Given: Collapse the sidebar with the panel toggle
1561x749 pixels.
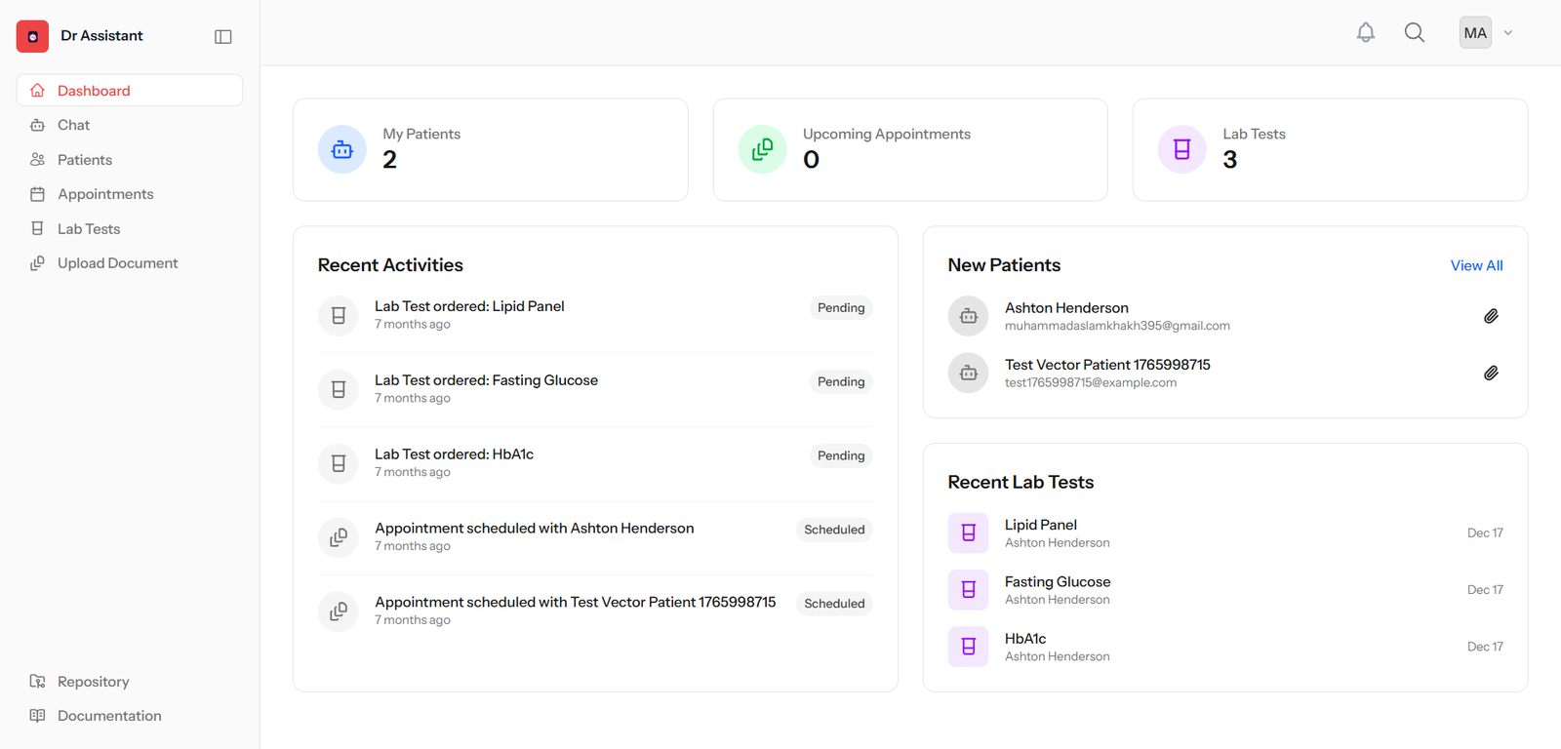Looking at the screenshot, I should click(x=223, y=36).
